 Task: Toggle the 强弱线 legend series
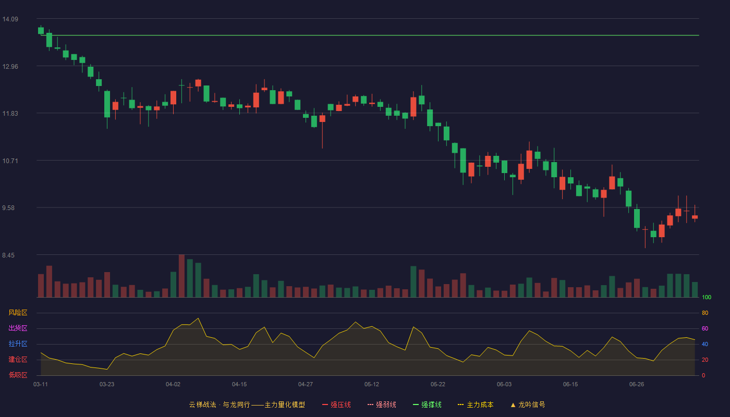(382, 404)
